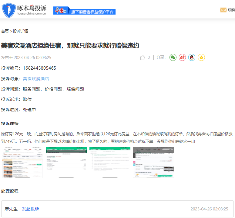Click the envelope contact icon

coord(223,10)
